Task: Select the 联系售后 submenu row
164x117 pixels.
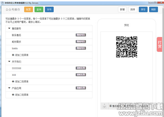Action: pyautogui.click(x=49, y=35)
